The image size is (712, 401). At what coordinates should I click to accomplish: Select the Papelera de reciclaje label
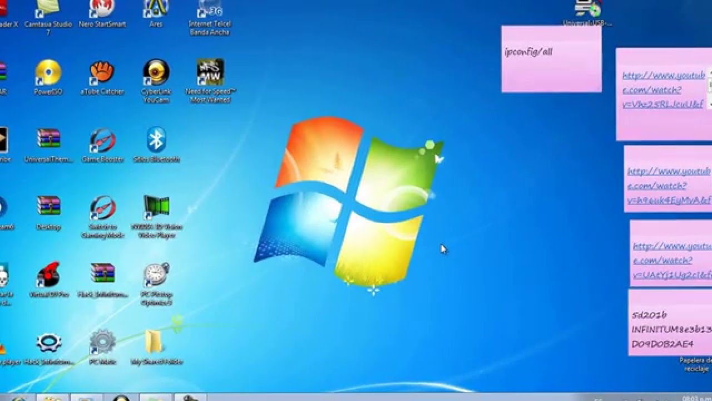(695, 365)
